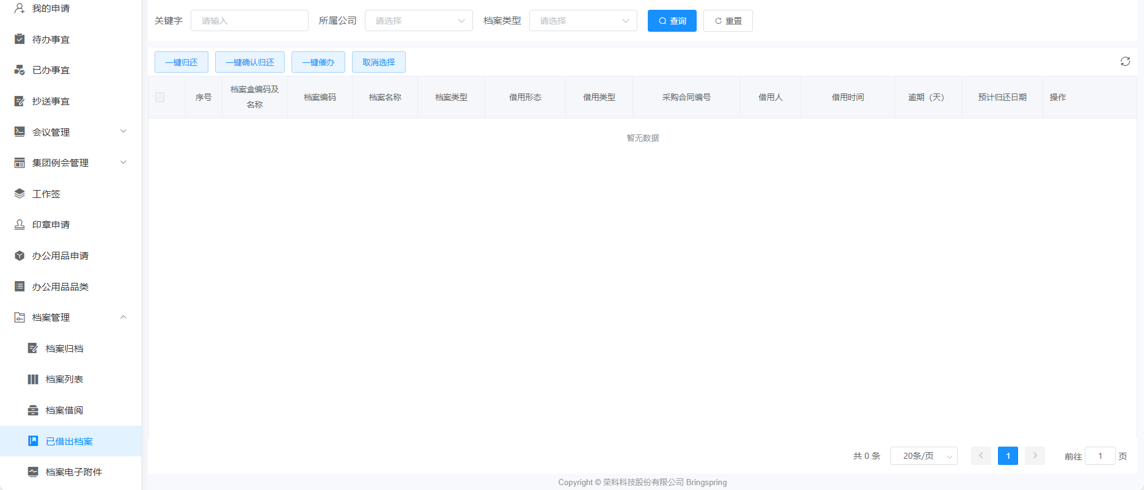Click the 印章申请 stamp icon
Image resolution: width=1144 pixels, height=490 pixels.
pyautogui.click(x=20, y=225)
